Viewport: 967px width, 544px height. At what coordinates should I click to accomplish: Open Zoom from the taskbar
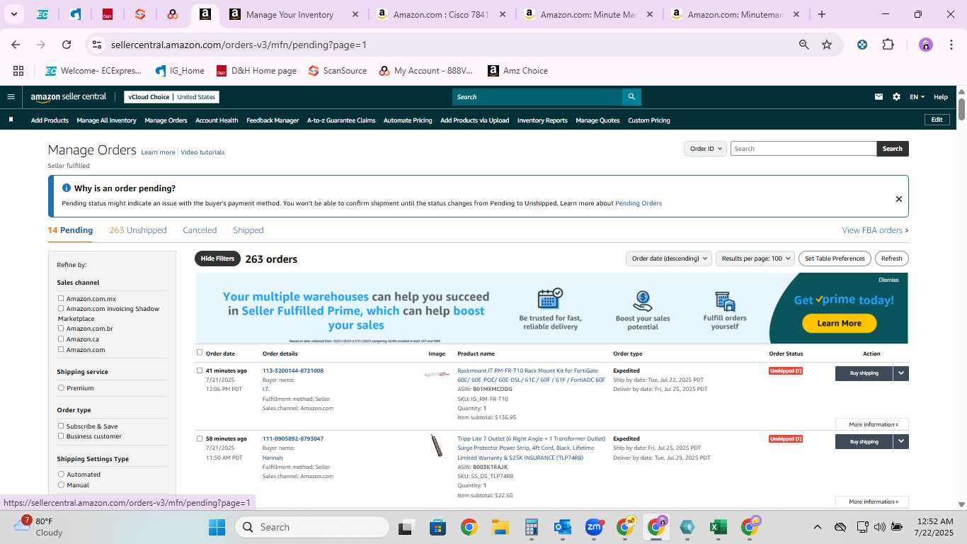[x=593, y=527]
